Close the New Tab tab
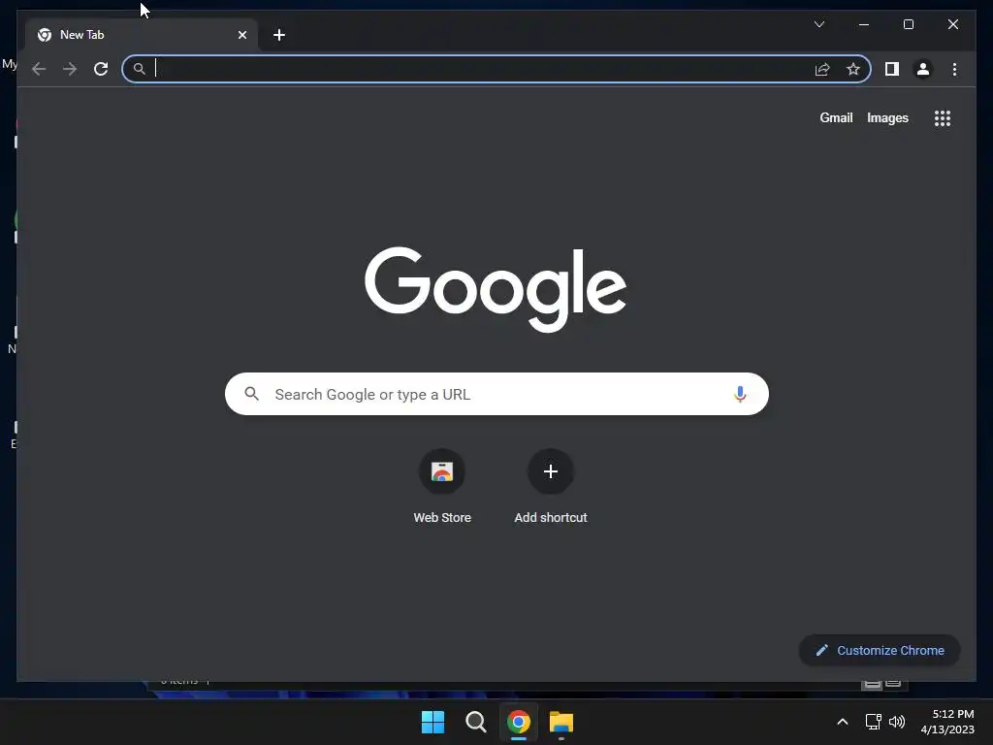993x745 pixels. point(241,35)
